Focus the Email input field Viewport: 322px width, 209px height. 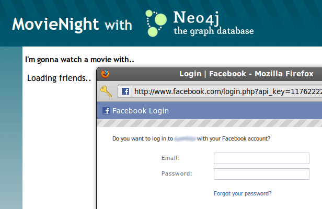[x=261, y=158]
